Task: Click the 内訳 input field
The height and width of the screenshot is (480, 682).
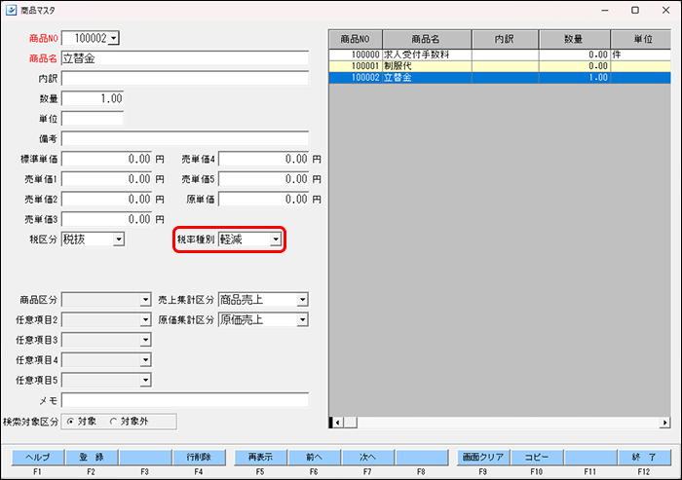Action: click(185, 78)
